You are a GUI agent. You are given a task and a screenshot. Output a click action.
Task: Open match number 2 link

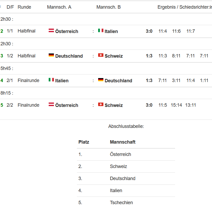2,31
